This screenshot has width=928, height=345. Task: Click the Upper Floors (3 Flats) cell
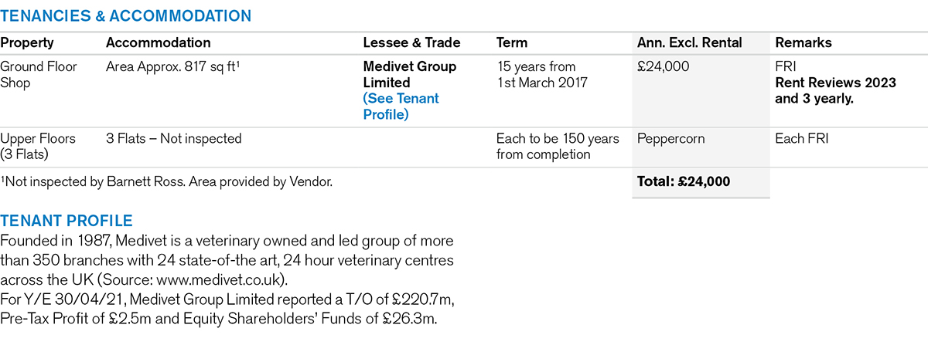(x=38, y=147)
